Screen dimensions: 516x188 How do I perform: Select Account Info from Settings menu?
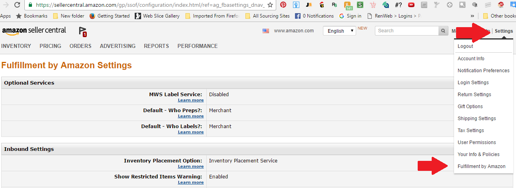[471, 59]
